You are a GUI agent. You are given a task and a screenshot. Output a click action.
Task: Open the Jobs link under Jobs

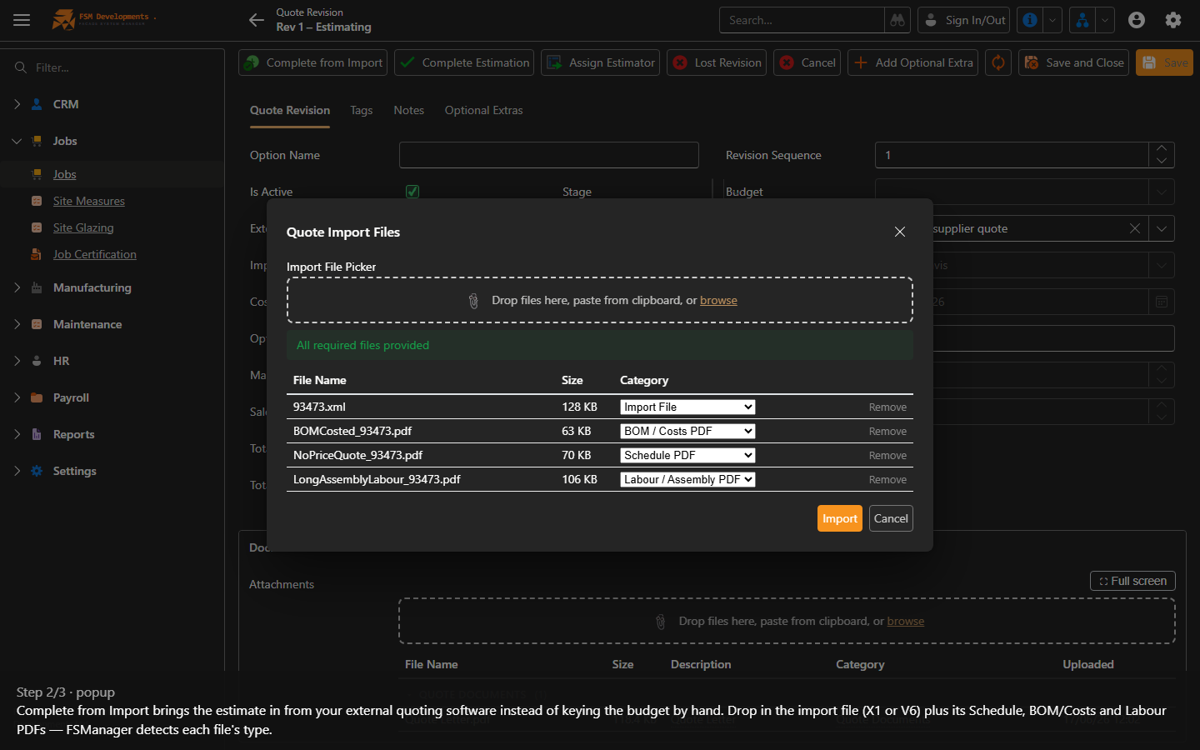click(x=65, y=174)
